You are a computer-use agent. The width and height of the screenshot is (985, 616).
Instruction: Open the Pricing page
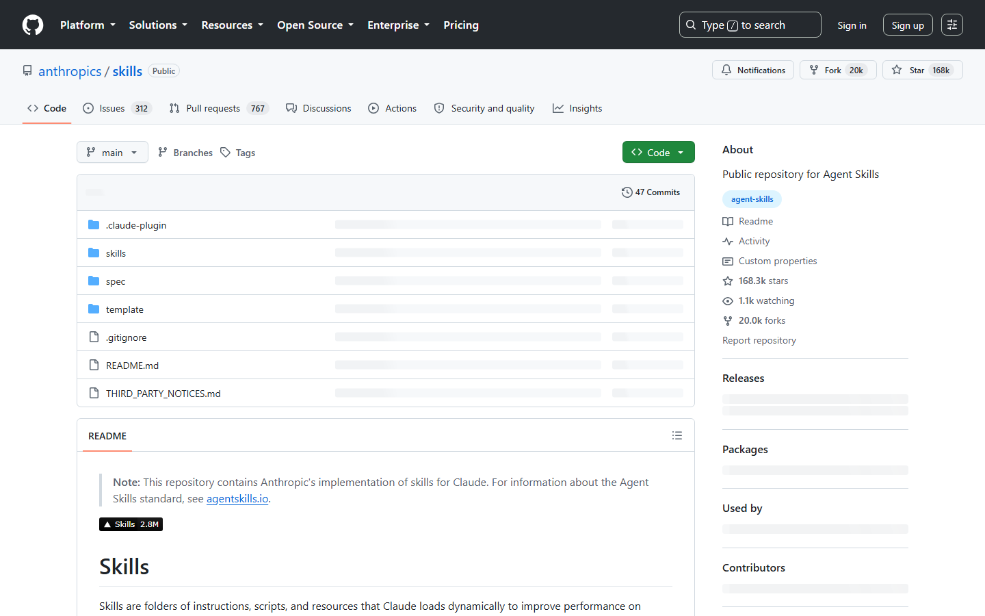(x=461, y=25)
